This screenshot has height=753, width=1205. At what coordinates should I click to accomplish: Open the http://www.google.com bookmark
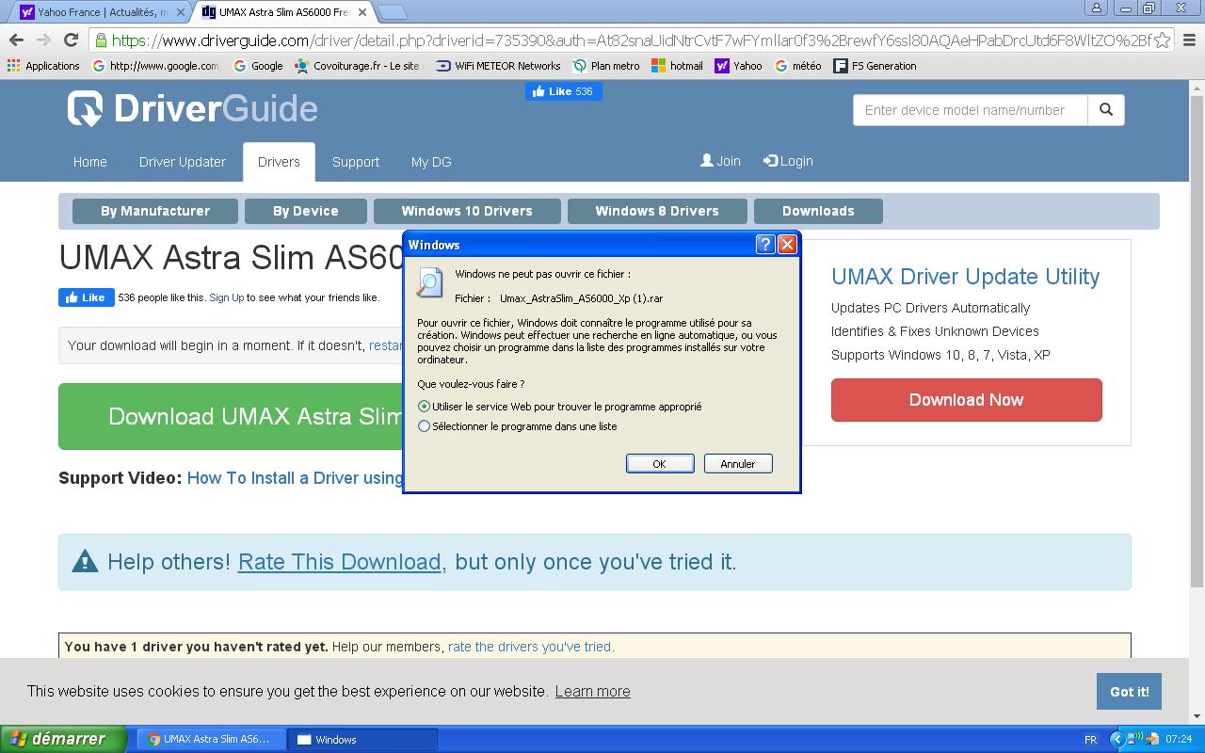156,66
